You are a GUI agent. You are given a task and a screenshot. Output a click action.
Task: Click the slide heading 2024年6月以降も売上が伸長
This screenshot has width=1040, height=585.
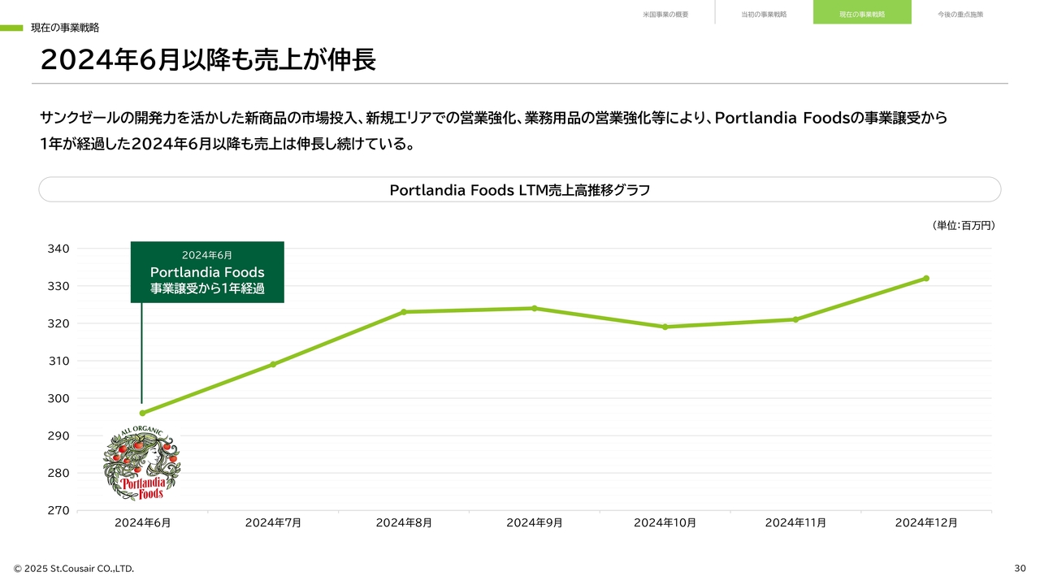[208, 59]
